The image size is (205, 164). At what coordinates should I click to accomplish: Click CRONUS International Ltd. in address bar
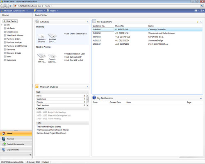click(x=30, y=6)
